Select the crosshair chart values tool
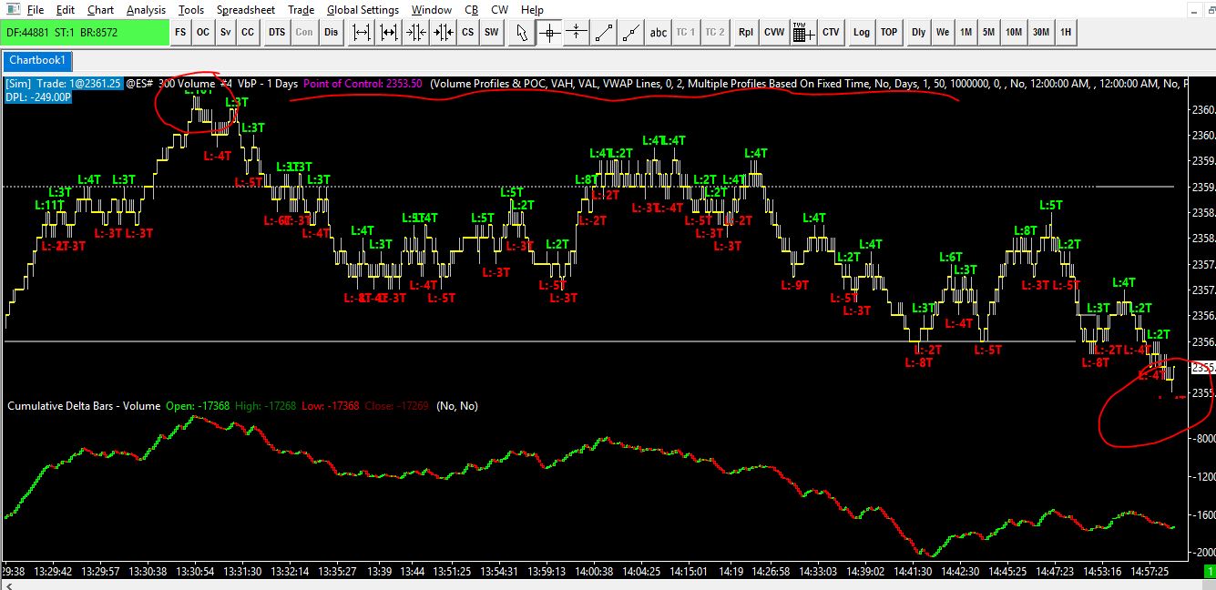The width and height of the screenshot is (1216, 590). click(x=549, y=32)
